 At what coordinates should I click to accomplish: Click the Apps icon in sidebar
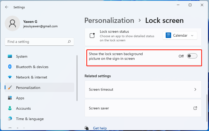10,98
